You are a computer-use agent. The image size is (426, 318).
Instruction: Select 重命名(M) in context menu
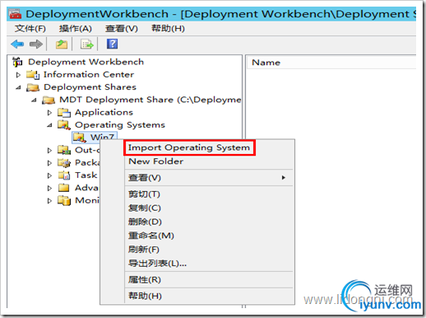210,236
